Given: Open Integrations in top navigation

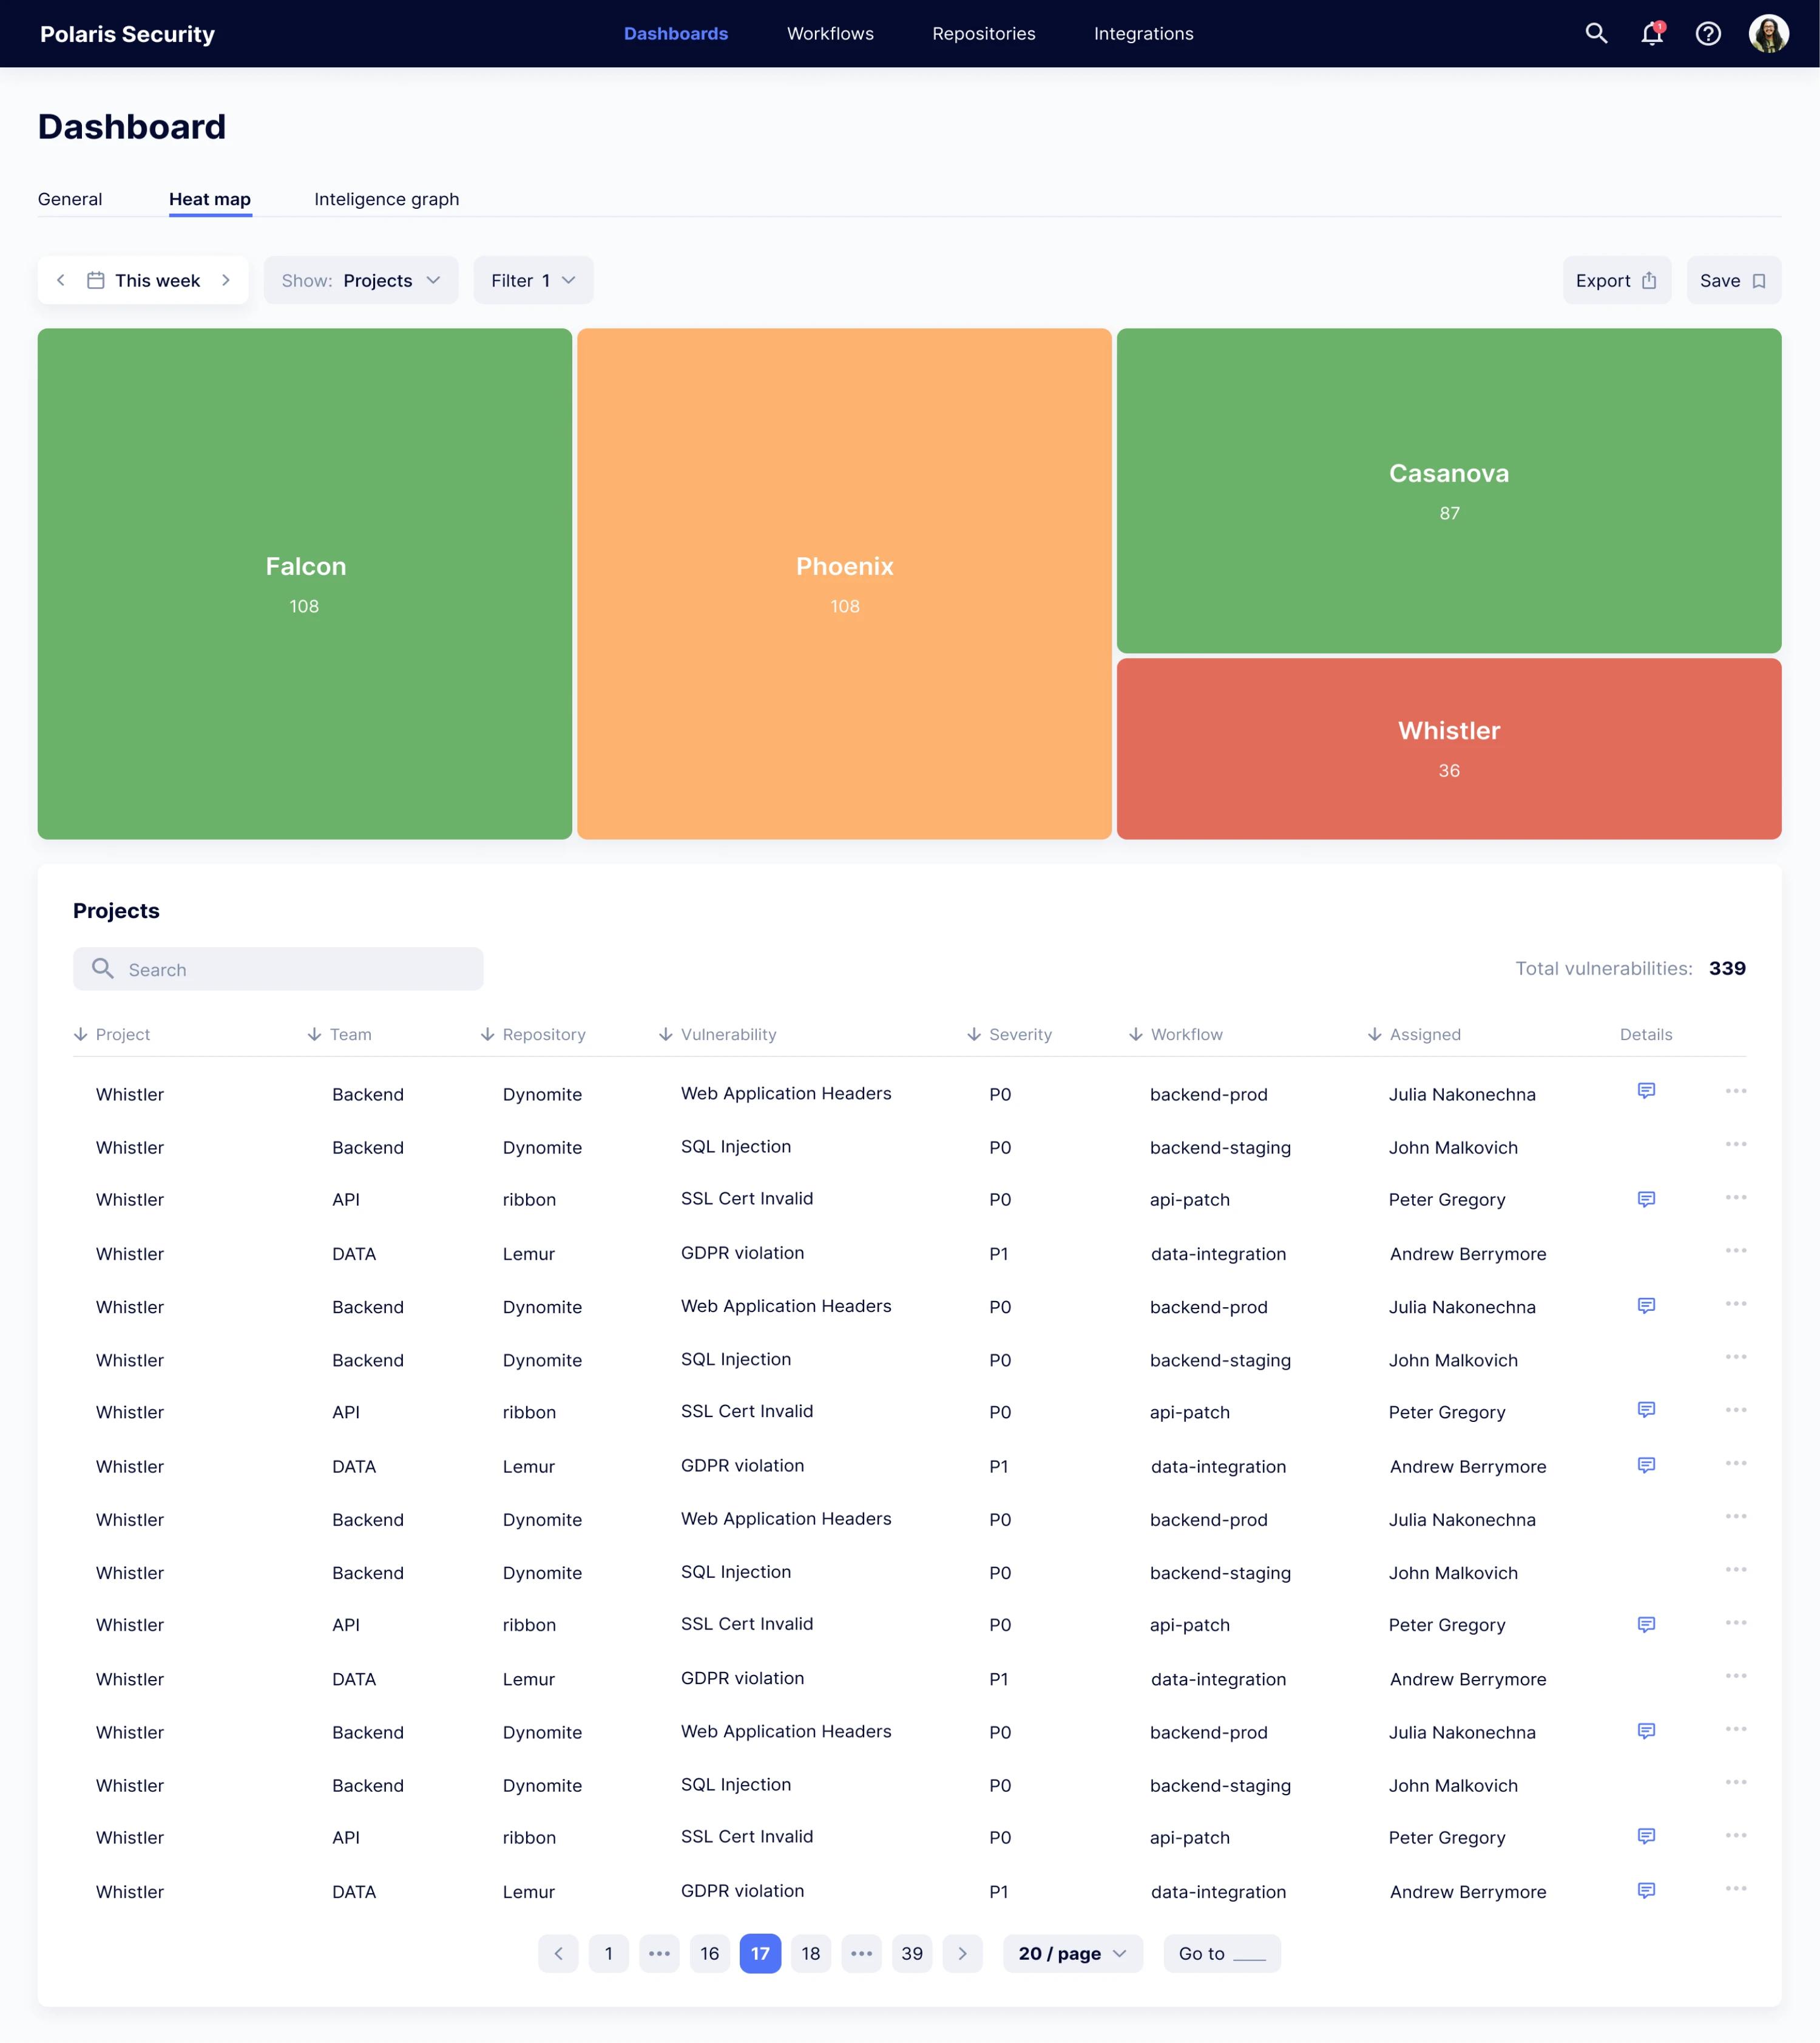Looking at the screenshot, I should coord(1143,34).
